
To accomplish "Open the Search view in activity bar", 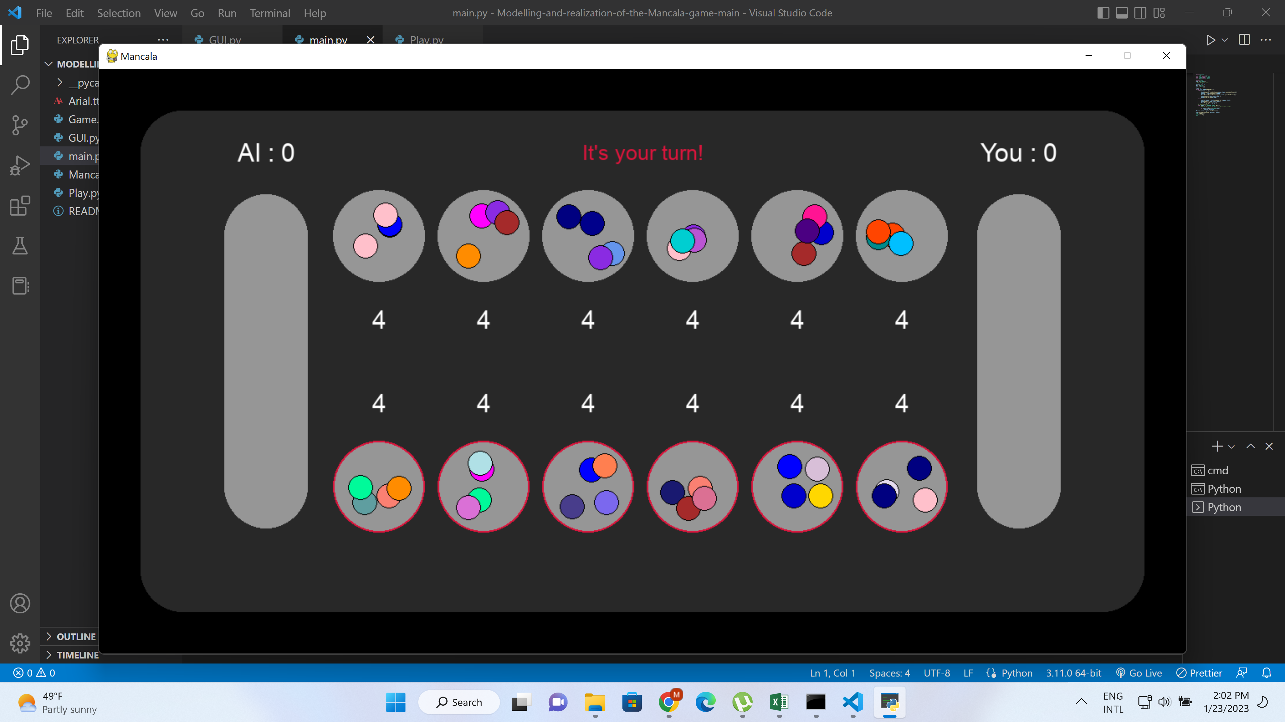I will 20,85.
